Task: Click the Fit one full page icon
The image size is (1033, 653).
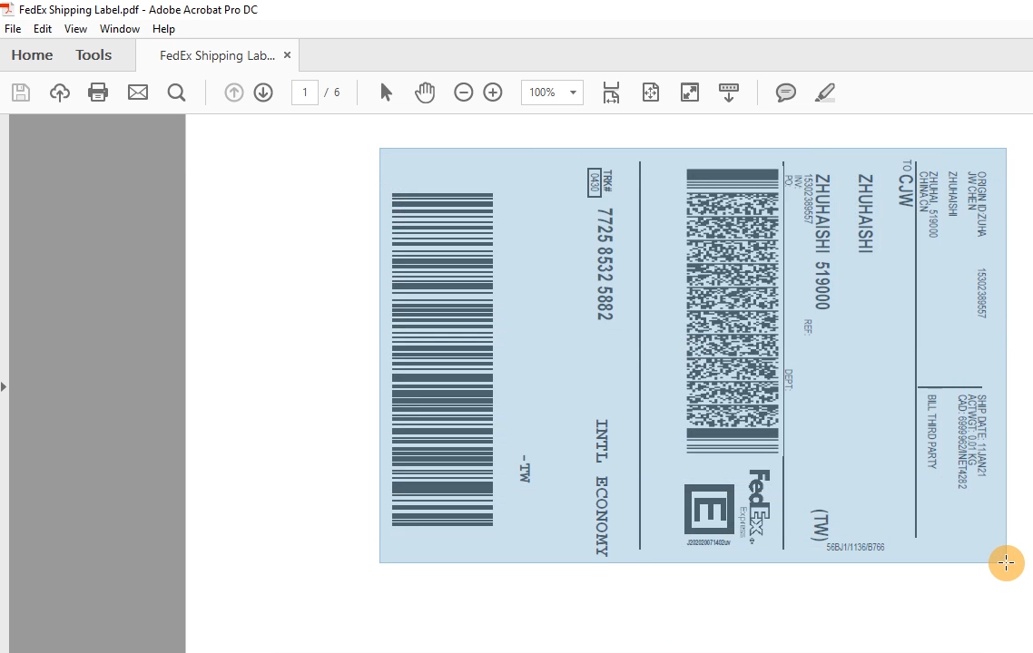Action: coord(650,93)
